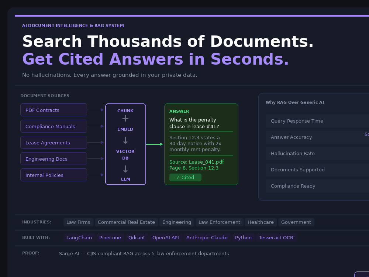Click the plus icon under CHUNK
This screenshot has height=277, width=369.
pyautogui.click(x=125, y=118)
